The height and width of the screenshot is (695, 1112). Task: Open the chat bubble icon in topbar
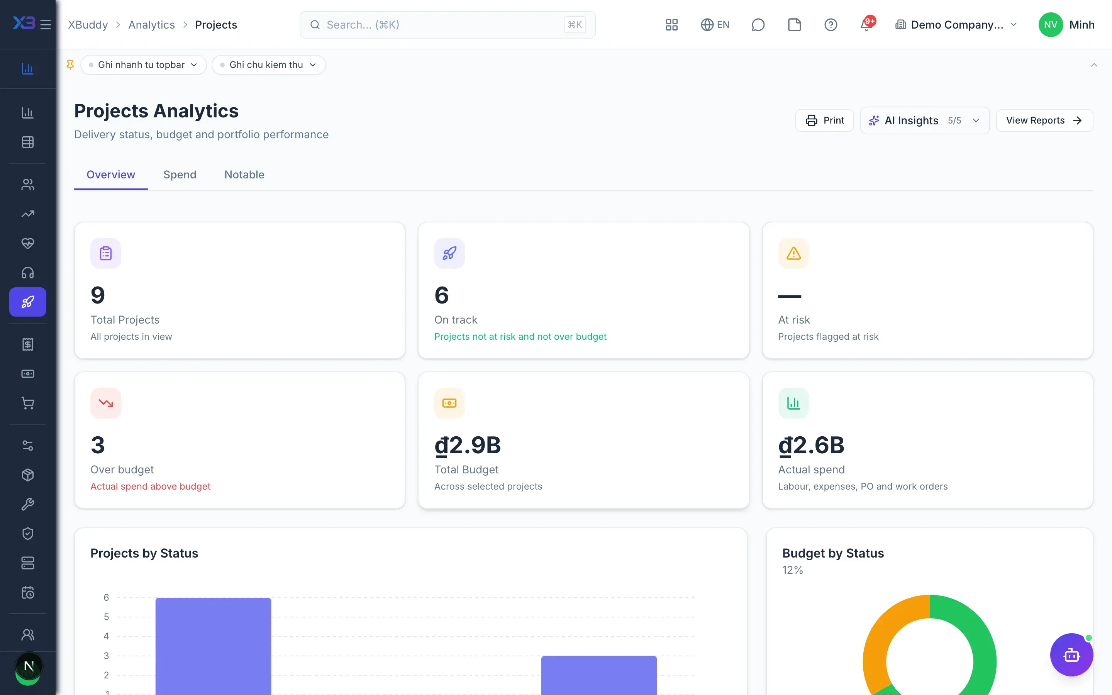click(x=758, y=25)
